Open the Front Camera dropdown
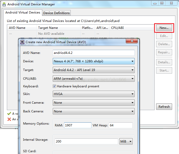This screenshot has height=154, width=179. click(94, 103)
